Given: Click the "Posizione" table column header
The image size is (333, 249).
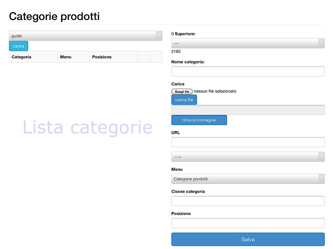Looking at the screenshot, I should [101, 57].
